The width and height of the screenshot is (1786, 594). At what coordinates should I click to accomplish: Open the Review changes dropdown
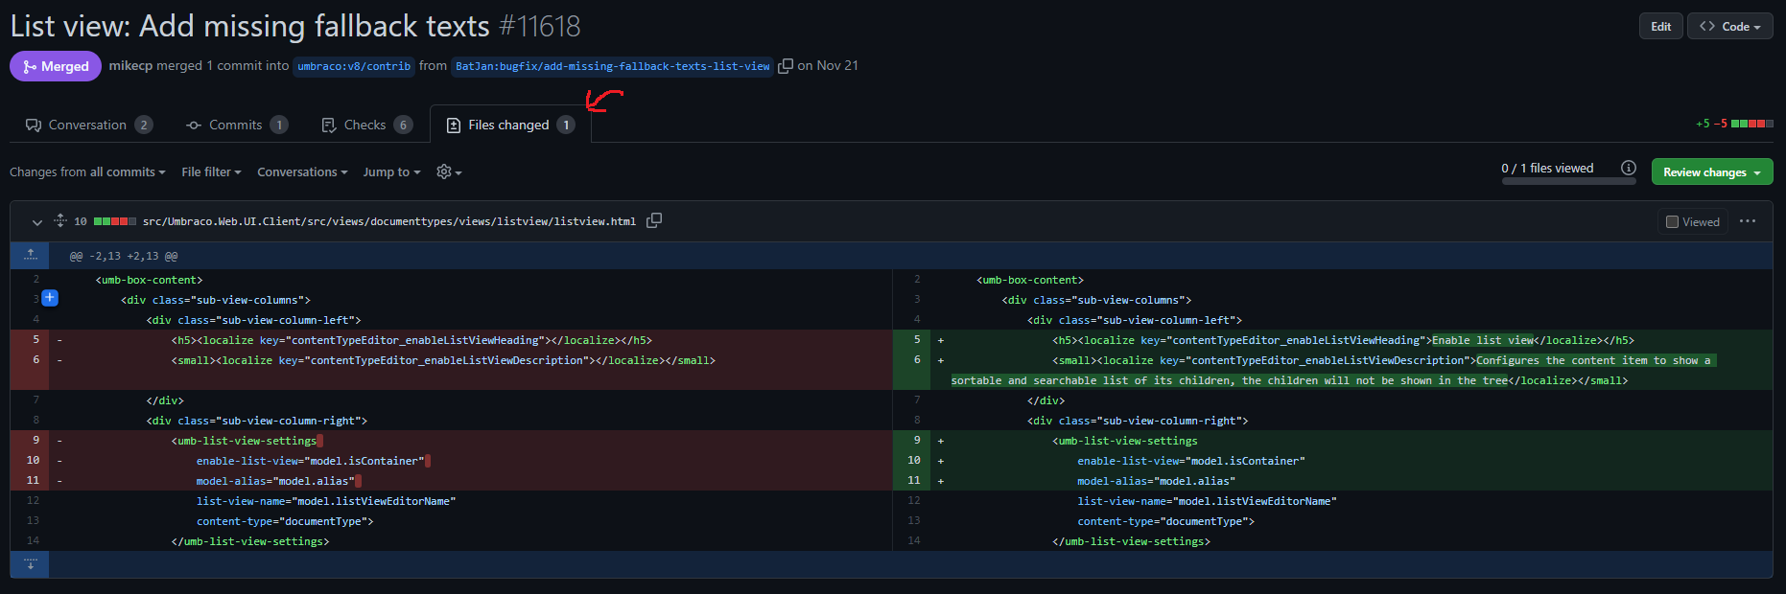coord(1712,172)
